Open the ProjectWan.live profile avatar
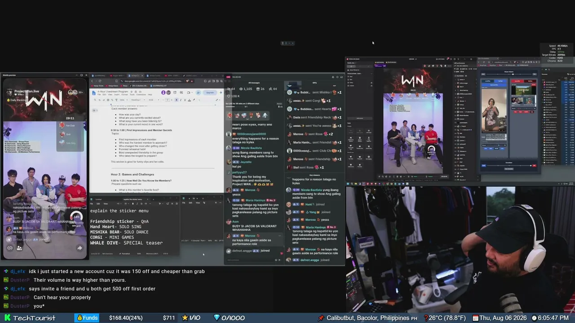575x323 pixels. point(9,92)
